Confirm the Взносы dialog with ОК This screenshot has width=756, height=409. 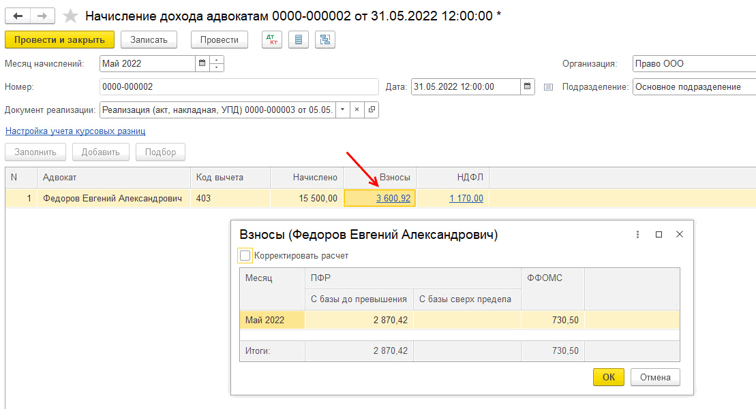[x=608, y=378]
